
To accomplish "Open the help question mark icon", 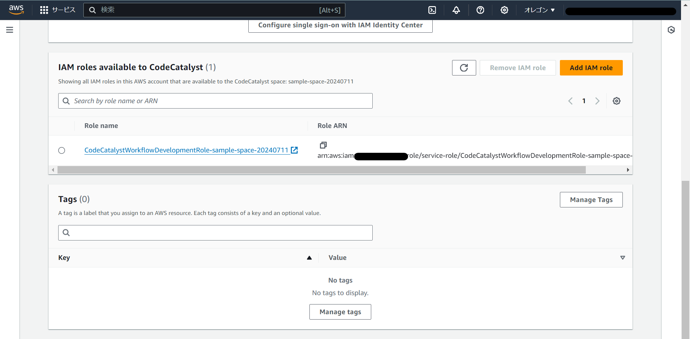I will [480, 10].
